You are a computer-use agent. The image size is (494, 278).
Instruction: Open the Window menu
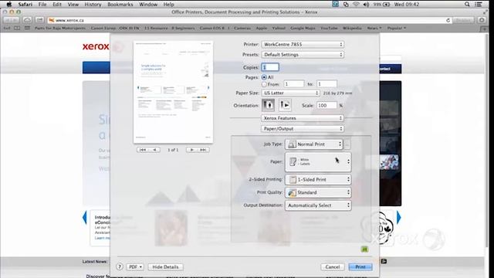tap(148, 5)
